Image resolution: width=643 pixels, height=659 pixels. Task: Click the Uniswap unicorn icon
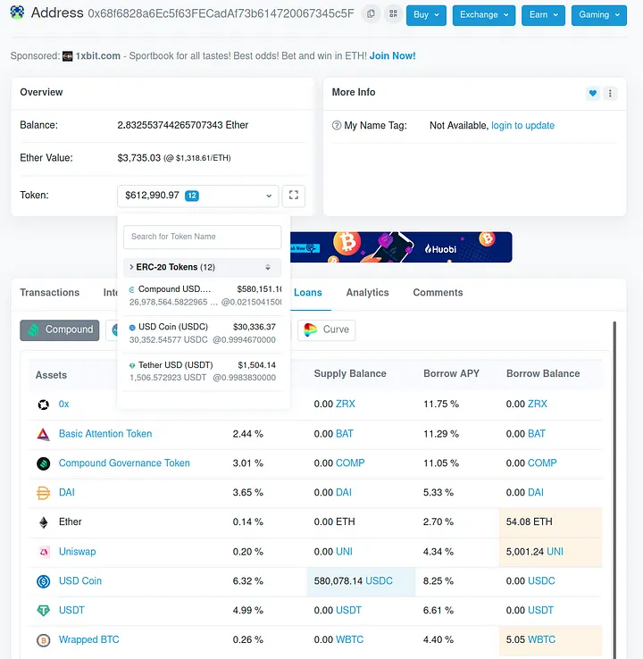[x=43, y=552]
